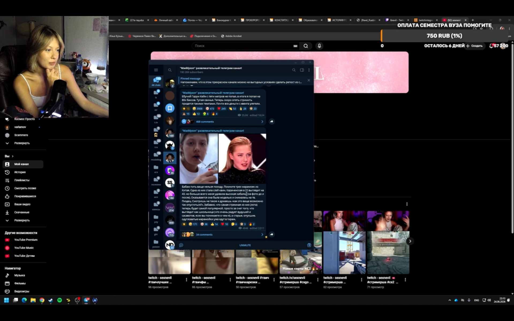Open Смотреть позже in sidebar
Viewport: 514px width, 321px height.
23,188
